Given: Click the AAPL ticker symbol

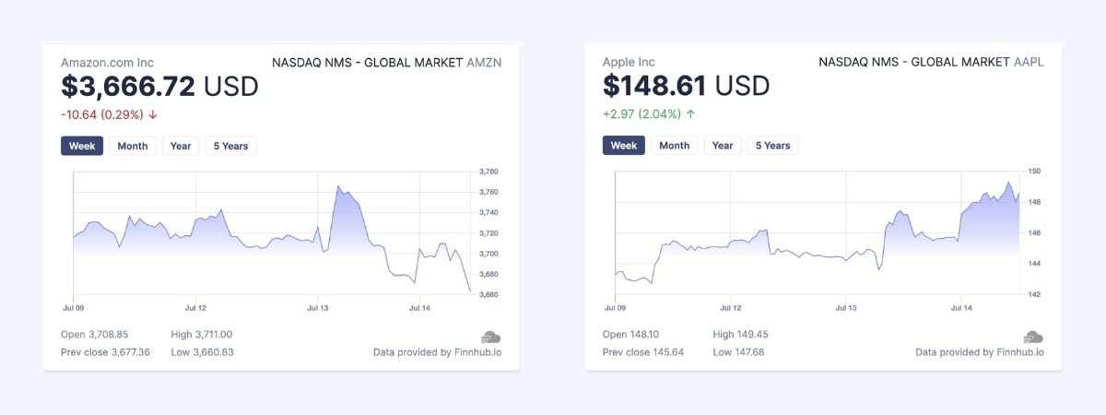Looking at the screenshot, I should coord(1029,63).
